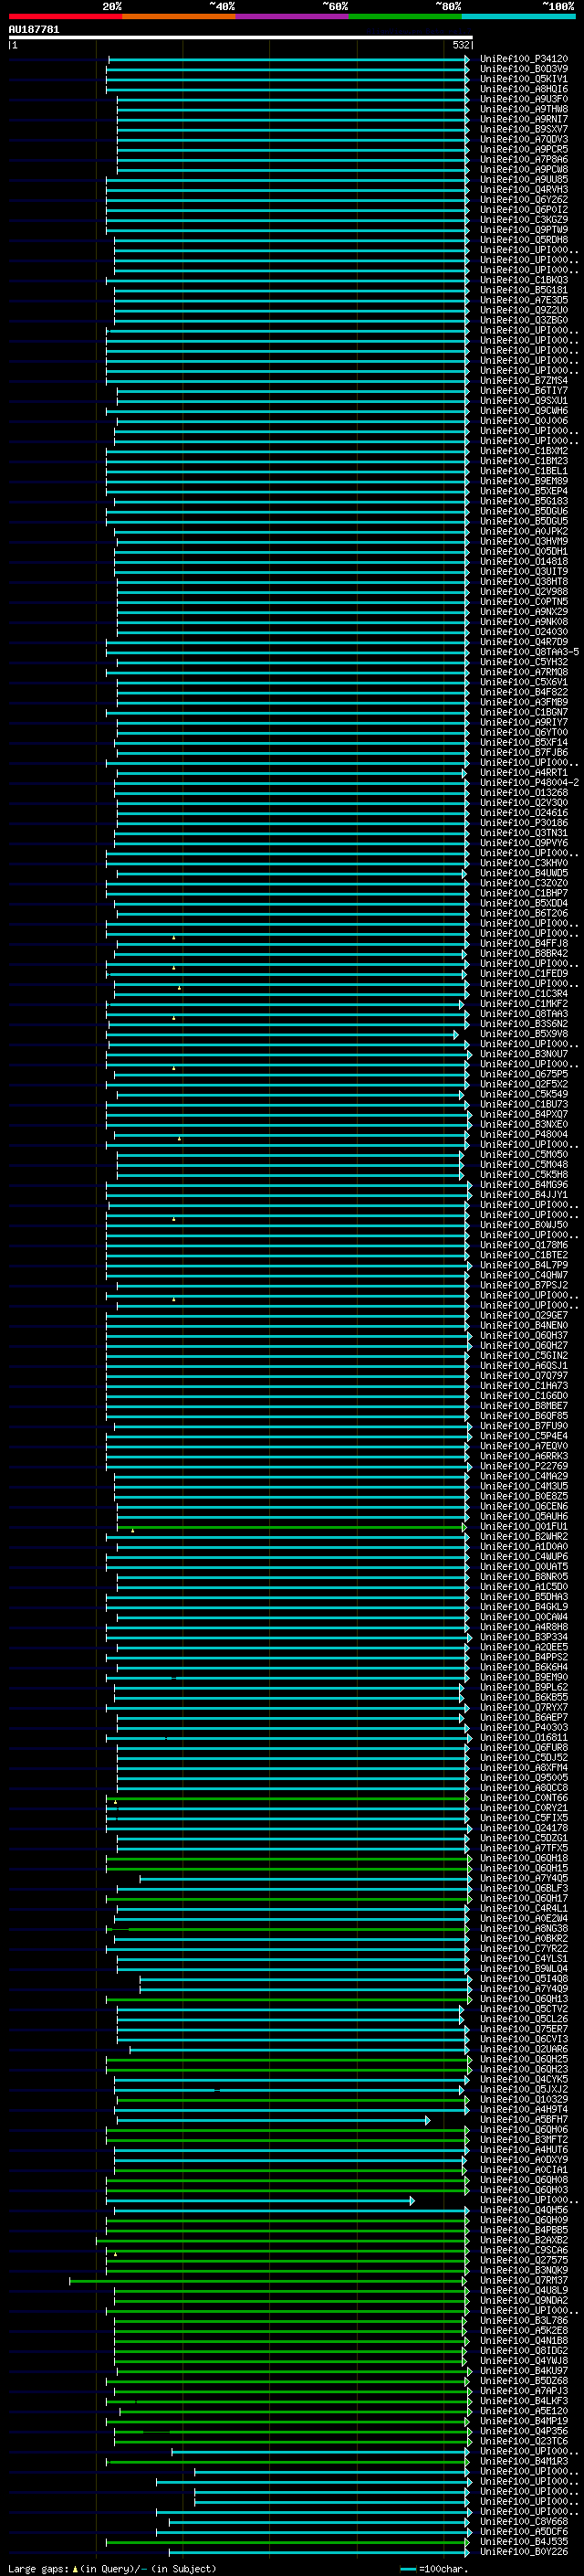Click the UniRef100_B6T206 entry

point(524,913)
